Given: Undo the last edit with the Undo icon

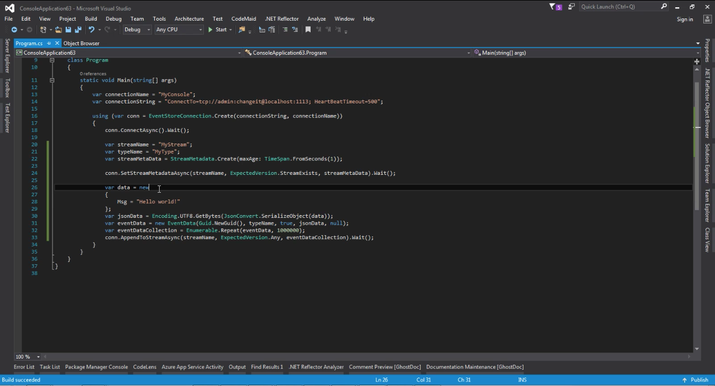Looking at the screenshot, I should tap(91, 30).
